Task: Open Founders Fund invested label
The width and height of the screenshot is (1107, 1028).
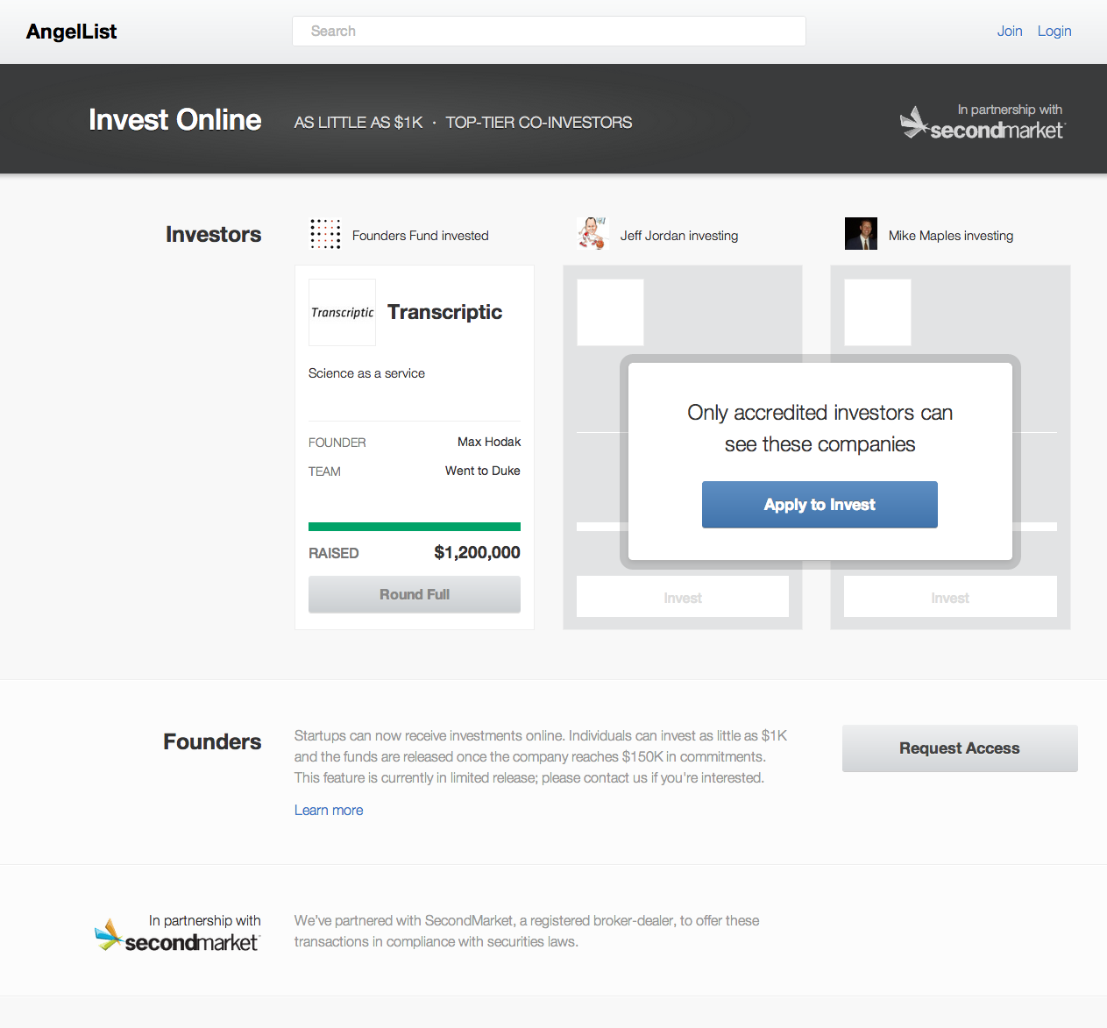Action: [x=421, y=236]
